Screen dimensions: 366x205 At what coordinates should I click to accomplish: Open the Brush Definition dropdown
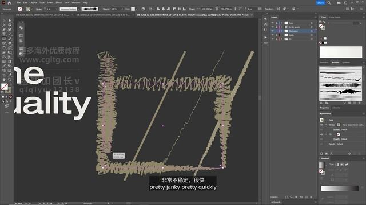[x=100, y=9]
